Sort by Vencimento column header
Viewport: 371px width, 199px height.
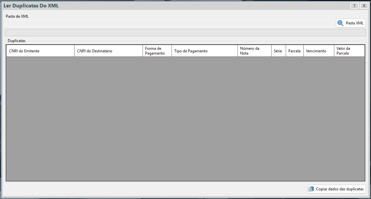tap(319, 51)
